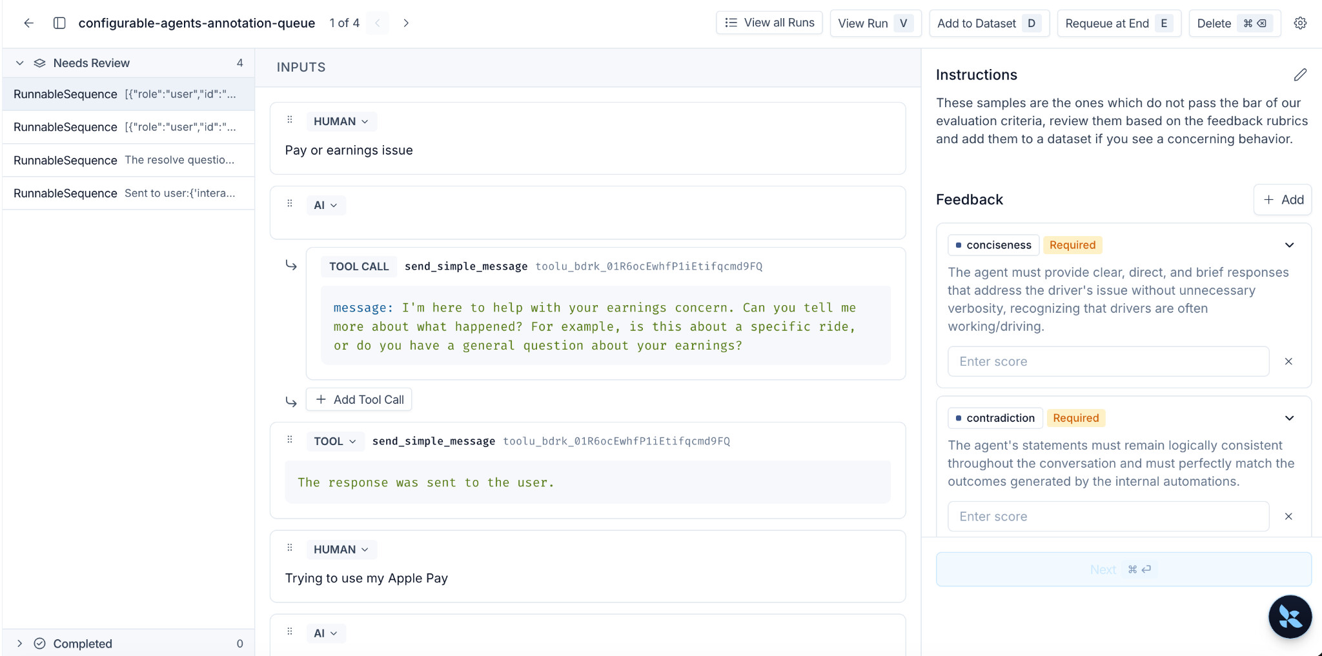Open the TOOL role dropdown

click(x=335, y=441)
